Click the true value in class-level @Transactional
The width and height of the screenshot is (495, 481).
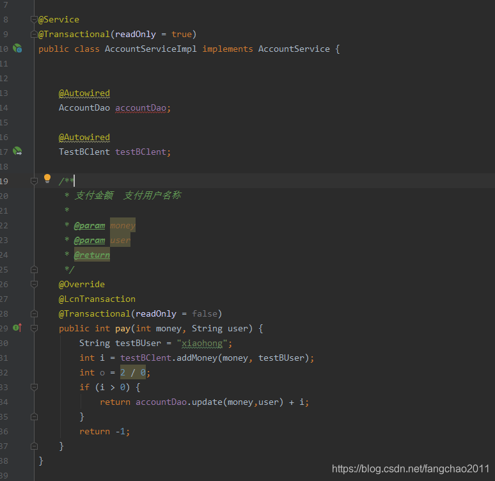182,34
